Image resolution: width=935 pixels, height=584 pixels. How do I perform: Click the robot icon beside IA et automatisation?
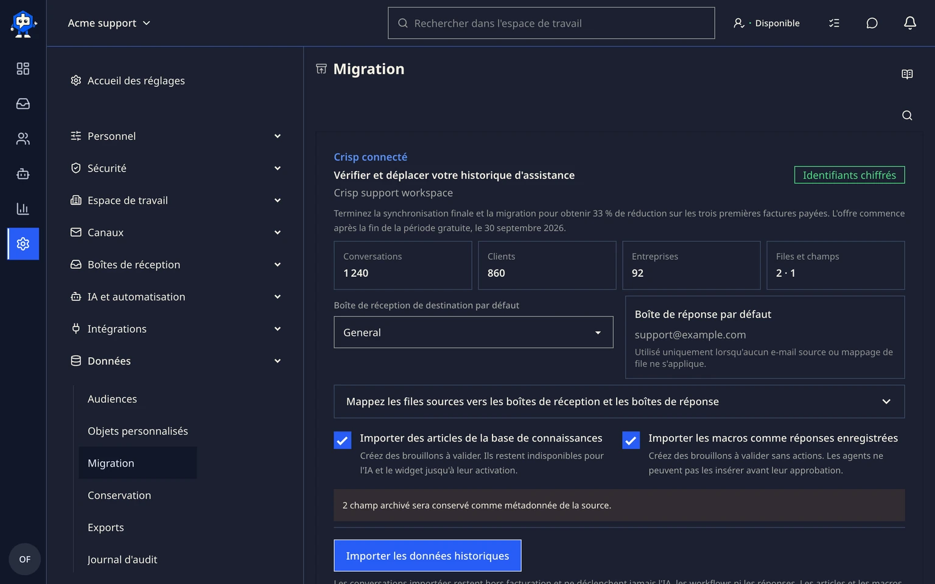click(76, 297)
